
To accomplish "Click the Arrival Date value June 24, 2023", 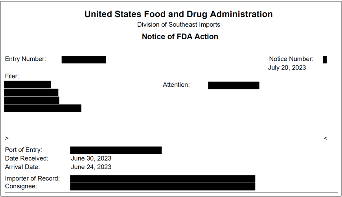I will pos(91,167).
